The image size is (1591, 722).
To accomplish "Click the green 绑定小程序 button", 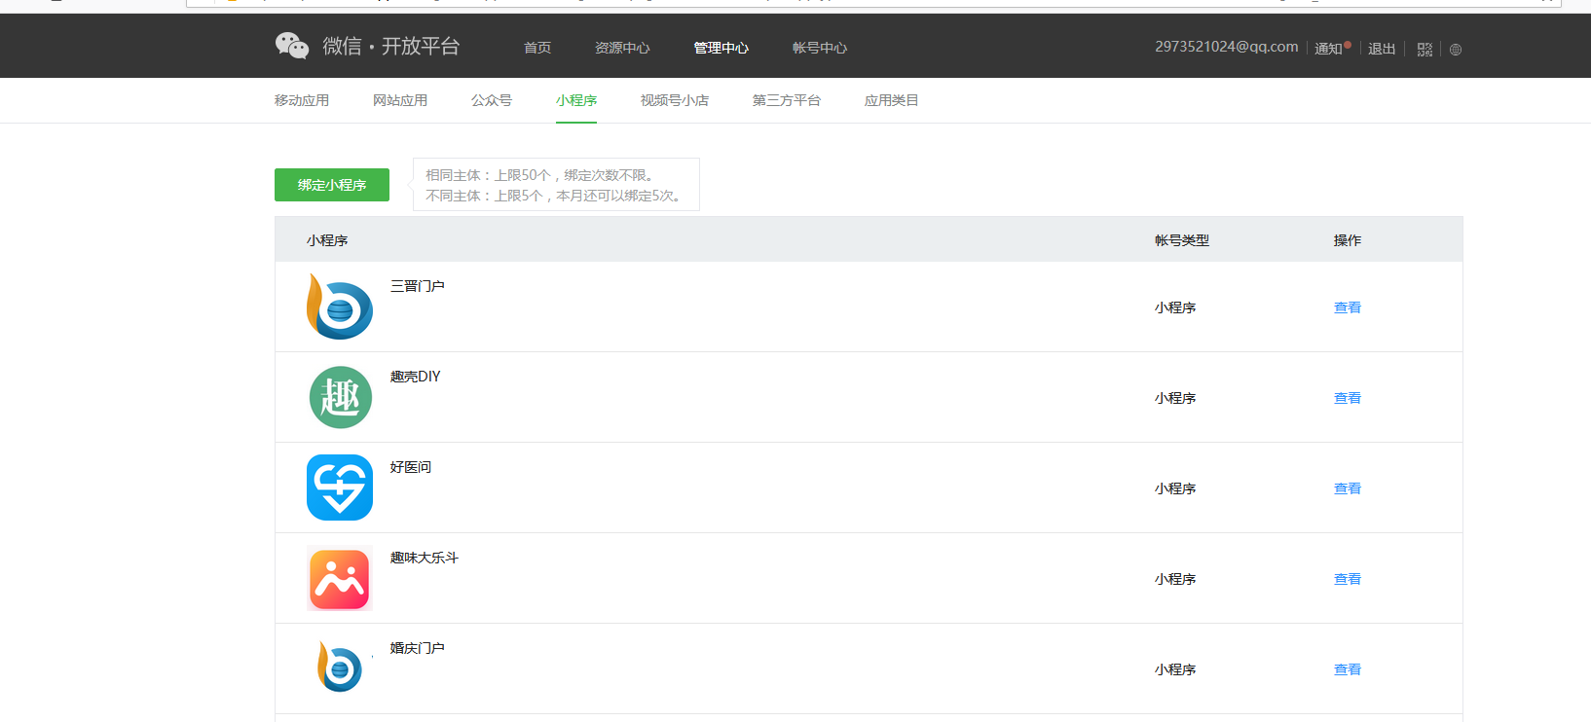I will tap(332, 185).
